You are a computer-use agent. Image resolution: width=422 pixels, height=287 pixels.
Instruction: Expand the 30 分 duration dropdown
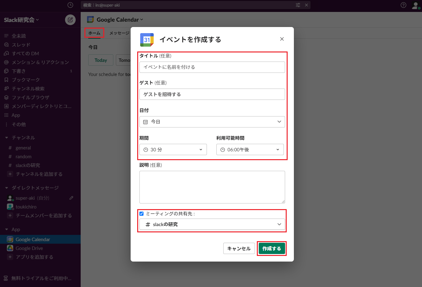coord(173,150)
